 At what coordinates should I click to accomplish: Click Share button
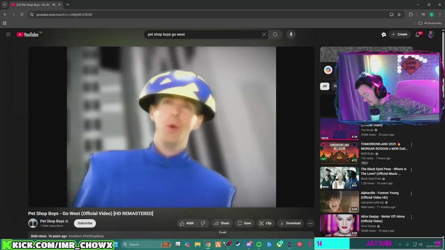click(x=221, y=223)
